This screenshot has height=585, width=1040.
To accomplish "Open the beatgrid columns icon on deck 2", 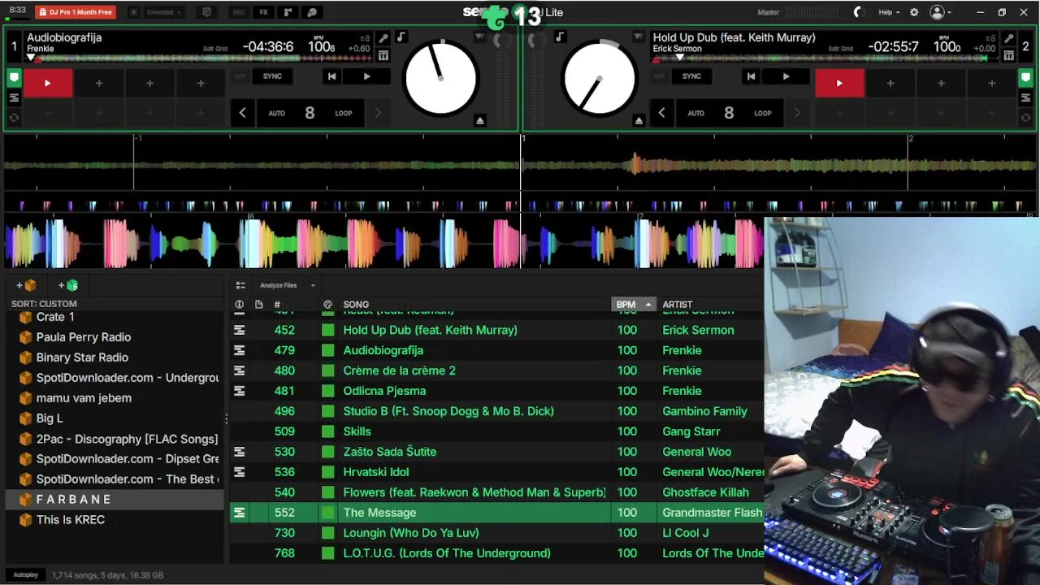I will pos(1009,55).
